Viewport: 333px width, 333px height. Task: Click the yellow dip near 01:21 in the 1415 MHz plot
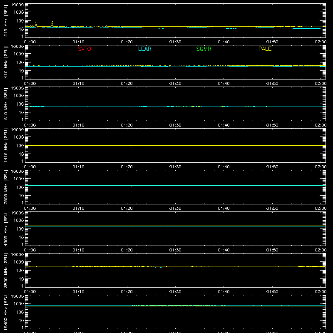pos(132,147)
